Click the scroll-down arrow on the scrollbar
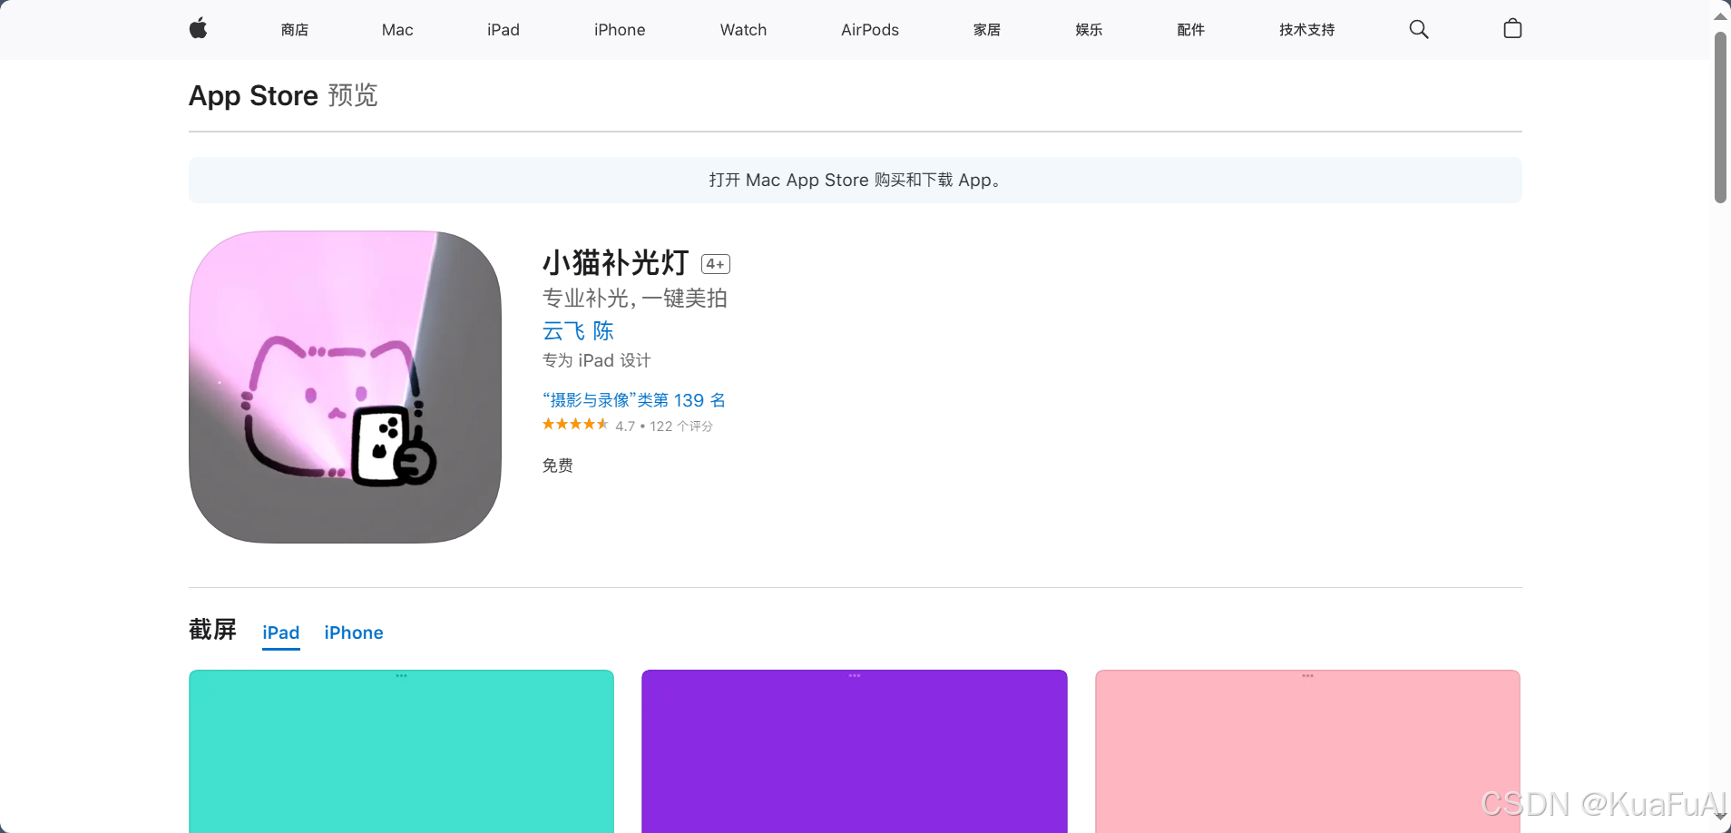The height and width of the screenshot is (833, 1731). [x=1719, y=817]
